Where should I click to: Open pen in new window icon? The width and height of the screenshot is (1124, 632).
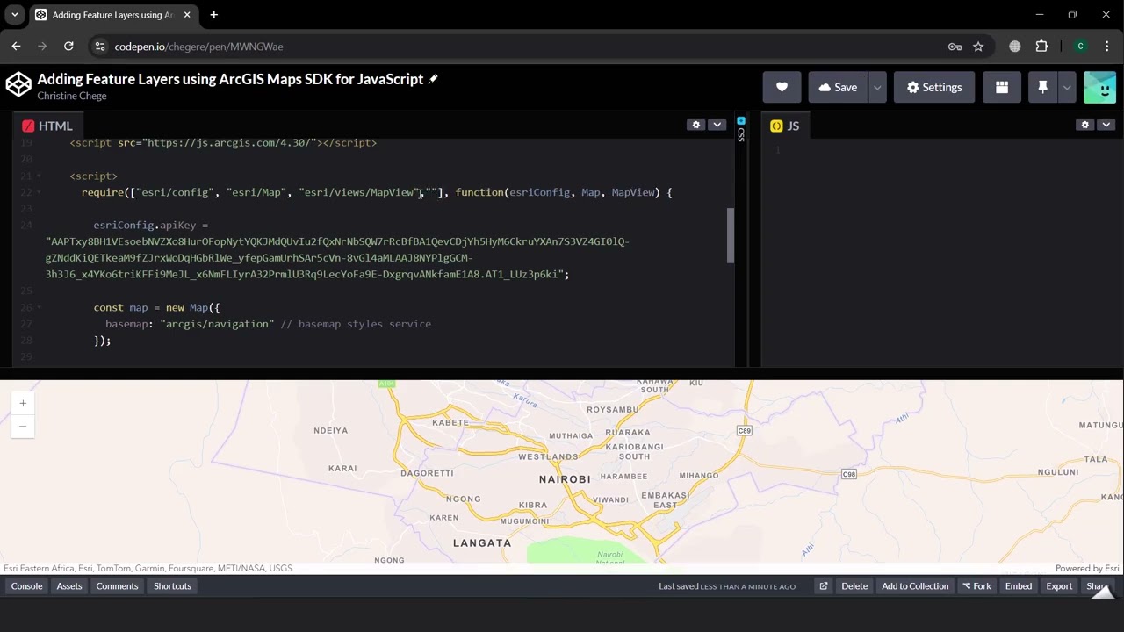823,586
